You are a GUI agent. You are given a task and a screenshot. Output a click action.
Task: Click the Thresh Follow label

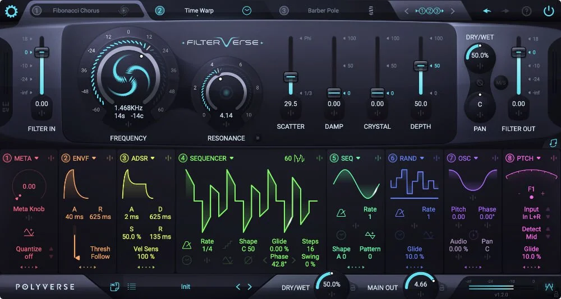100,253
